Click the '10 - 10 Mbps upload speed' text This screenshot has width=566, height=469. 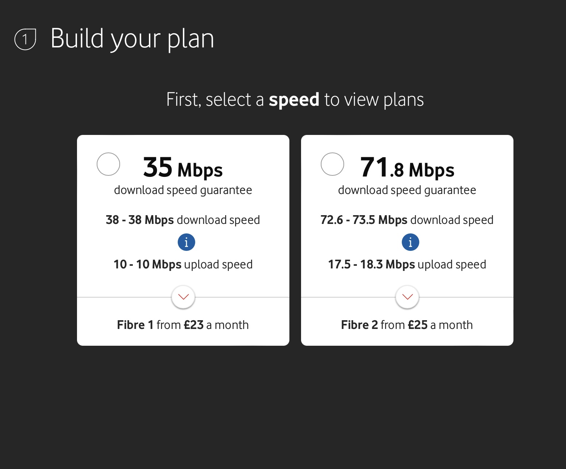[x=183, y=264]
